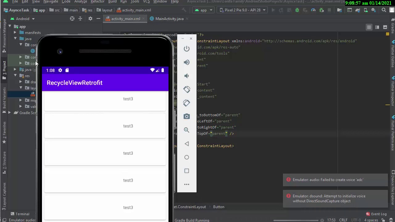Click the Button breadcrumb in editor

pyautogui.click(x=218, y=207)
